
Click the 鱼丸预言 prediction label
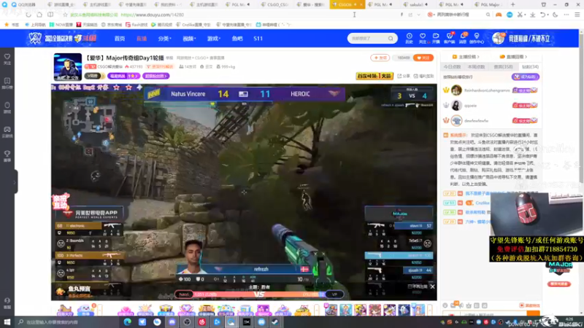click(x=79, y=289)
